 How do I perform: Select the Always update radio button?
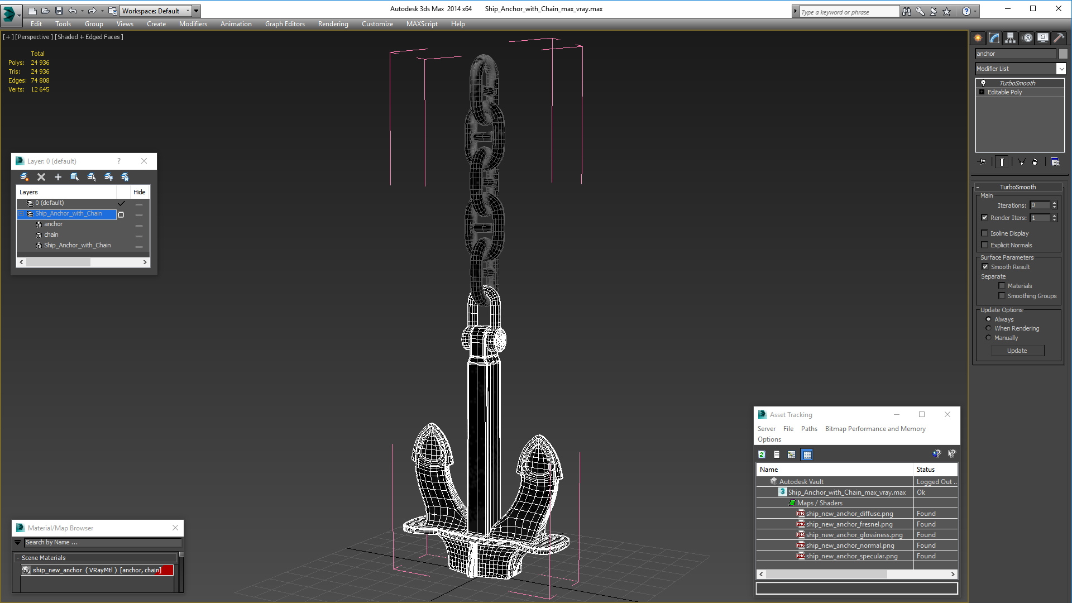click(989, 319)
